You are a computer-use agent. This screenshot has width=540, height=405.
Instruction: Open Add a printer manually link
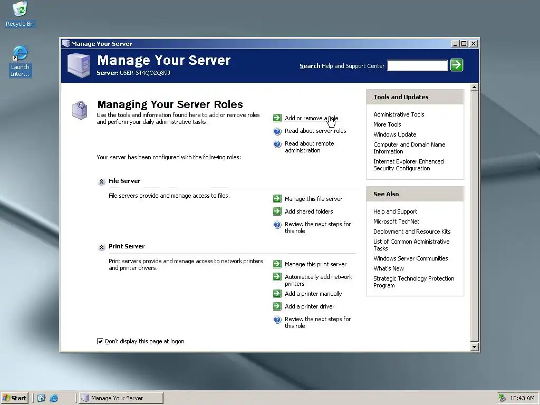313,294
